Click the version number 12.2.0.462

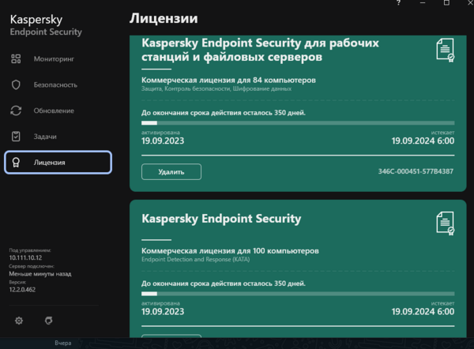pyautogui.click(x=24, y=290)
